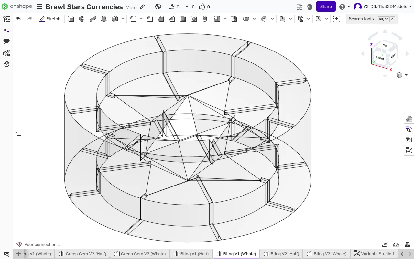
Task: Toggle the comments panel speech bubble
Action: coord(6,41)
